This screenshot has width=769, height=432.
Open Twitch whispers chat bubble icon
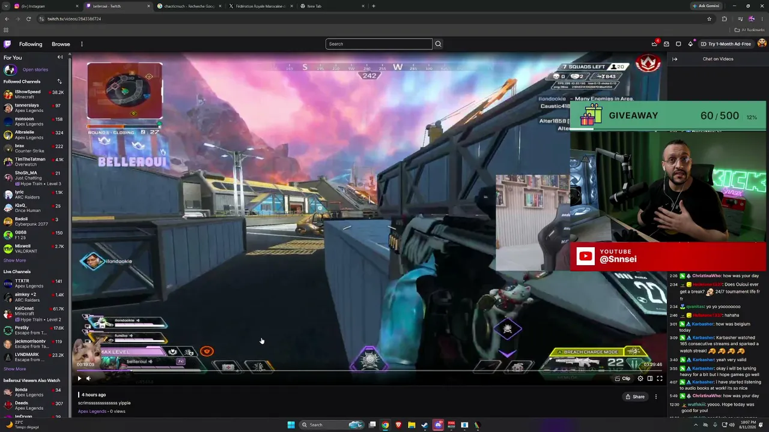[678, 44]
